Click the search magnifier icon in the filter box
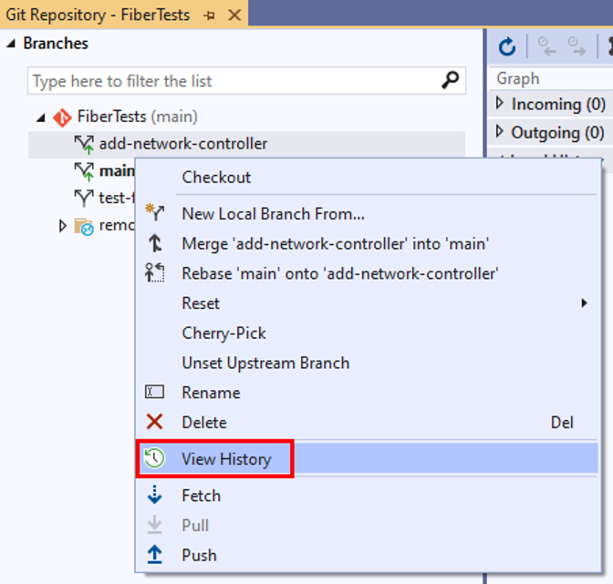Viewport: 613px width, 584px height. click(x=451, y=80)
